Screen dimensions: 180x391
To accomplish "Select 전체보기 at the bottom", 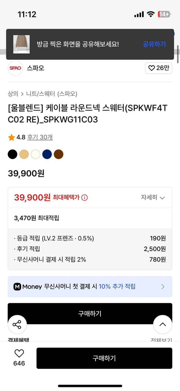I will click(161, 340).
